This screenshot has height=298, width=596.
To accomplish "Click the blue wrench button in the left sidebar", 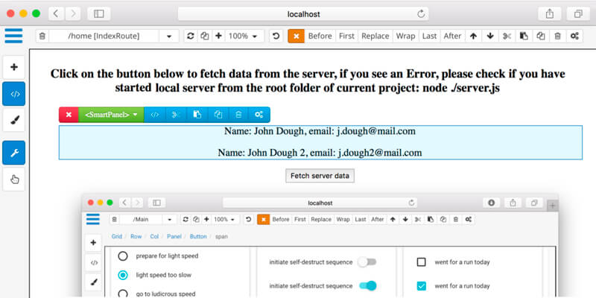I will [x=13, y=153].
